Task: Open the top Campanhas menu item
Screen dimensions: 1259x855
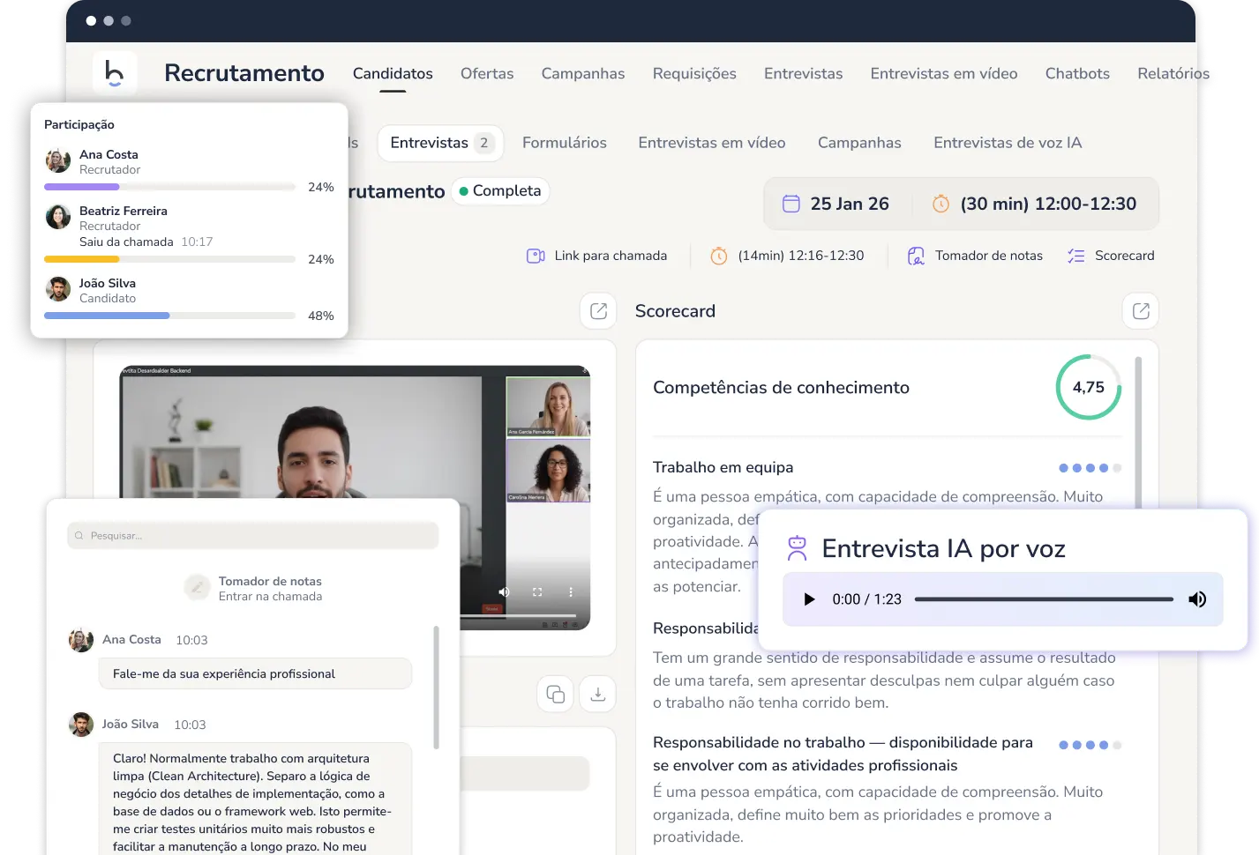Action: 583,73
